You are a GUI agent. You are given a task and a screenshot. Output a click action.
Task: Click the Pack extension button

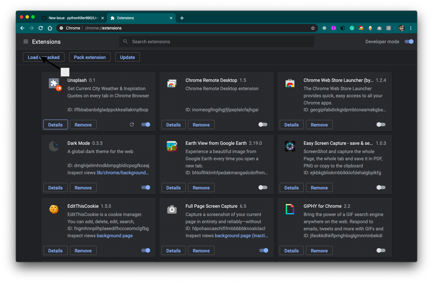pyautogui.click(x=90, y=57)
